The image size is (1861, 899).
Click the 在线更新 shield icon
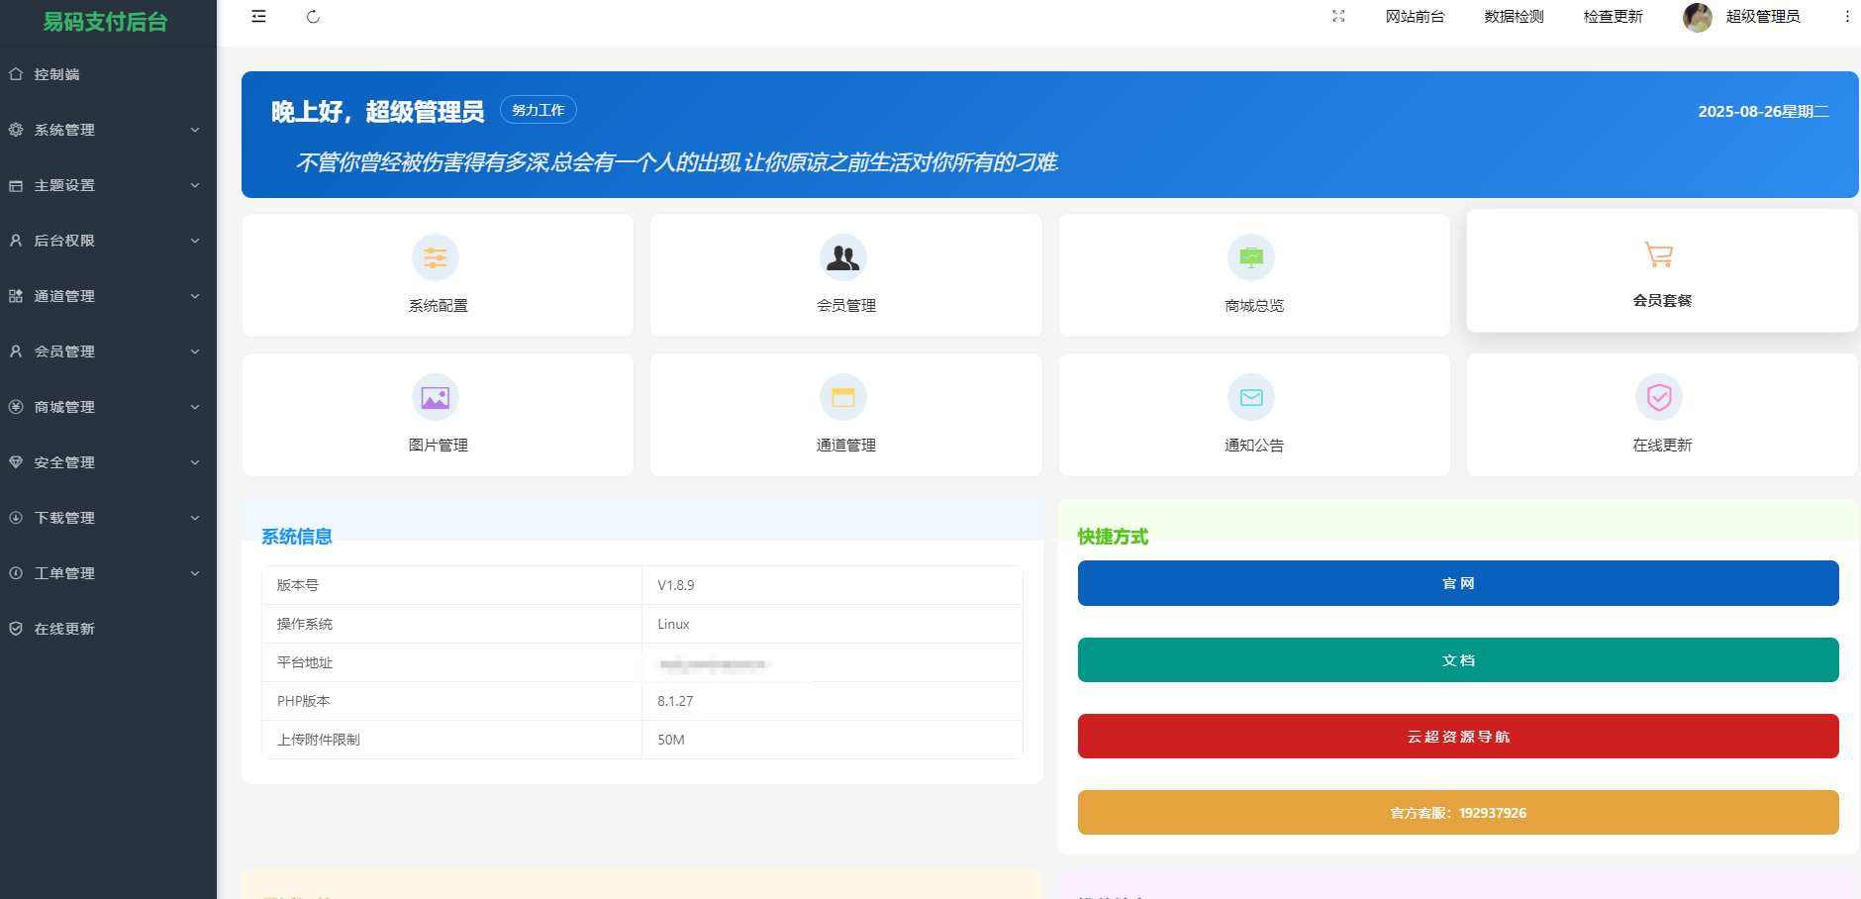click(1659, 397)
